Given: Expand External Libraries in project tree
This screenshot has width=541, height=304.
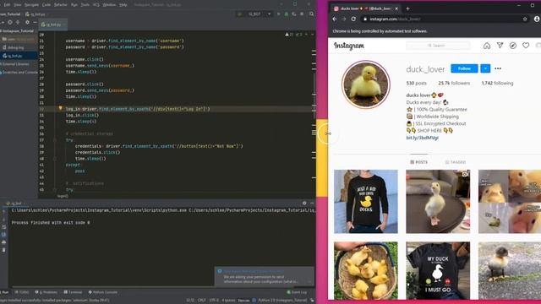Looking at the screenshot, I should [15, 64].
